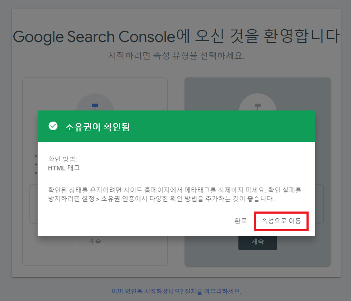Select the 확인 방법: label

click(x=62, y=159)
